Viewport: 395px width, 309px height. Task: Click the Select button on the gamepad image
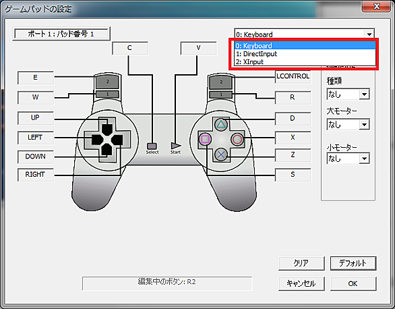click(152, 146)
